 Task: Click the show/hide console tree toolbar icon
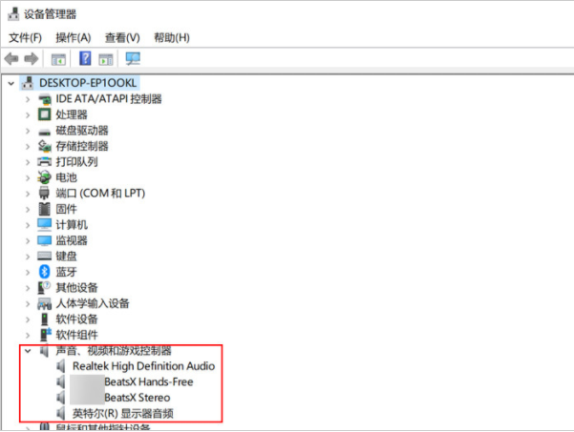point(58,59)
